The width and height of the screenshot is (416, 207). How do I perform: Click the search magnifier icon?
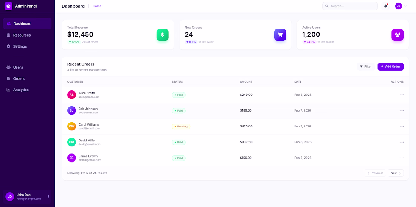click(327, 6)
